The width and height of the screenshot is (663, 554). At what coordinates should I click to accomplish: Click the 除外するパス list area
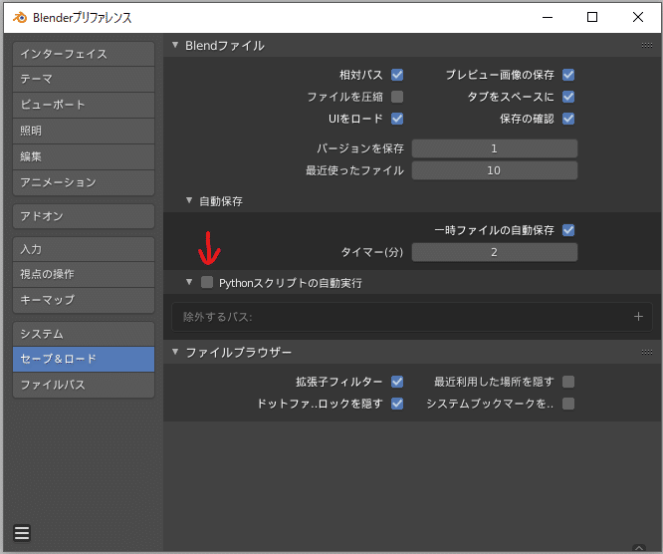tap(412, 317)
